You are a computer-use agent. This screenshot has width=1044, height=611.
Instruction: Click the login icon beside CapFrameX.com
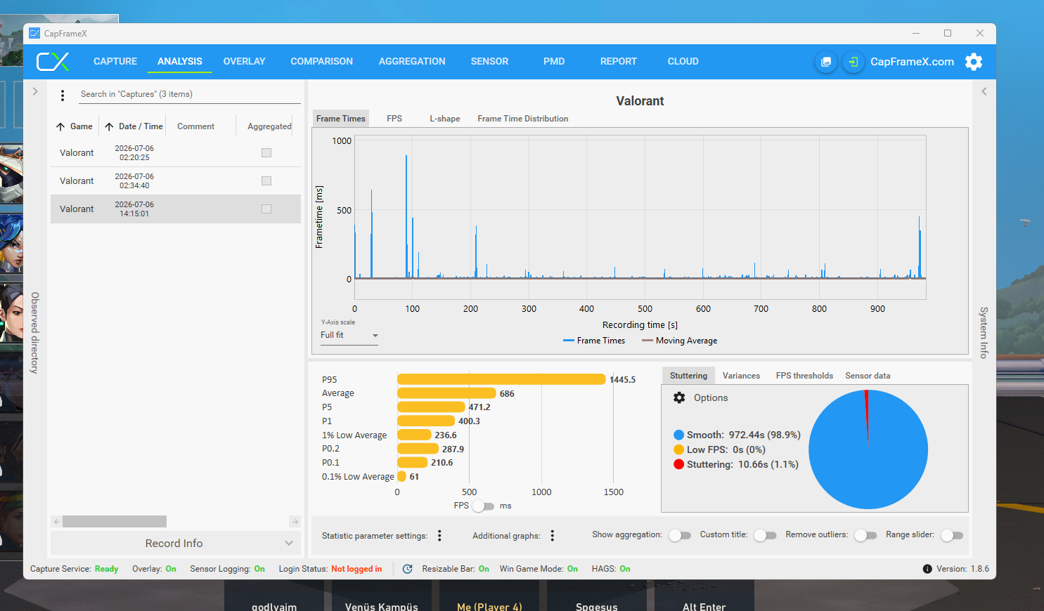click(x=853, y=62)
